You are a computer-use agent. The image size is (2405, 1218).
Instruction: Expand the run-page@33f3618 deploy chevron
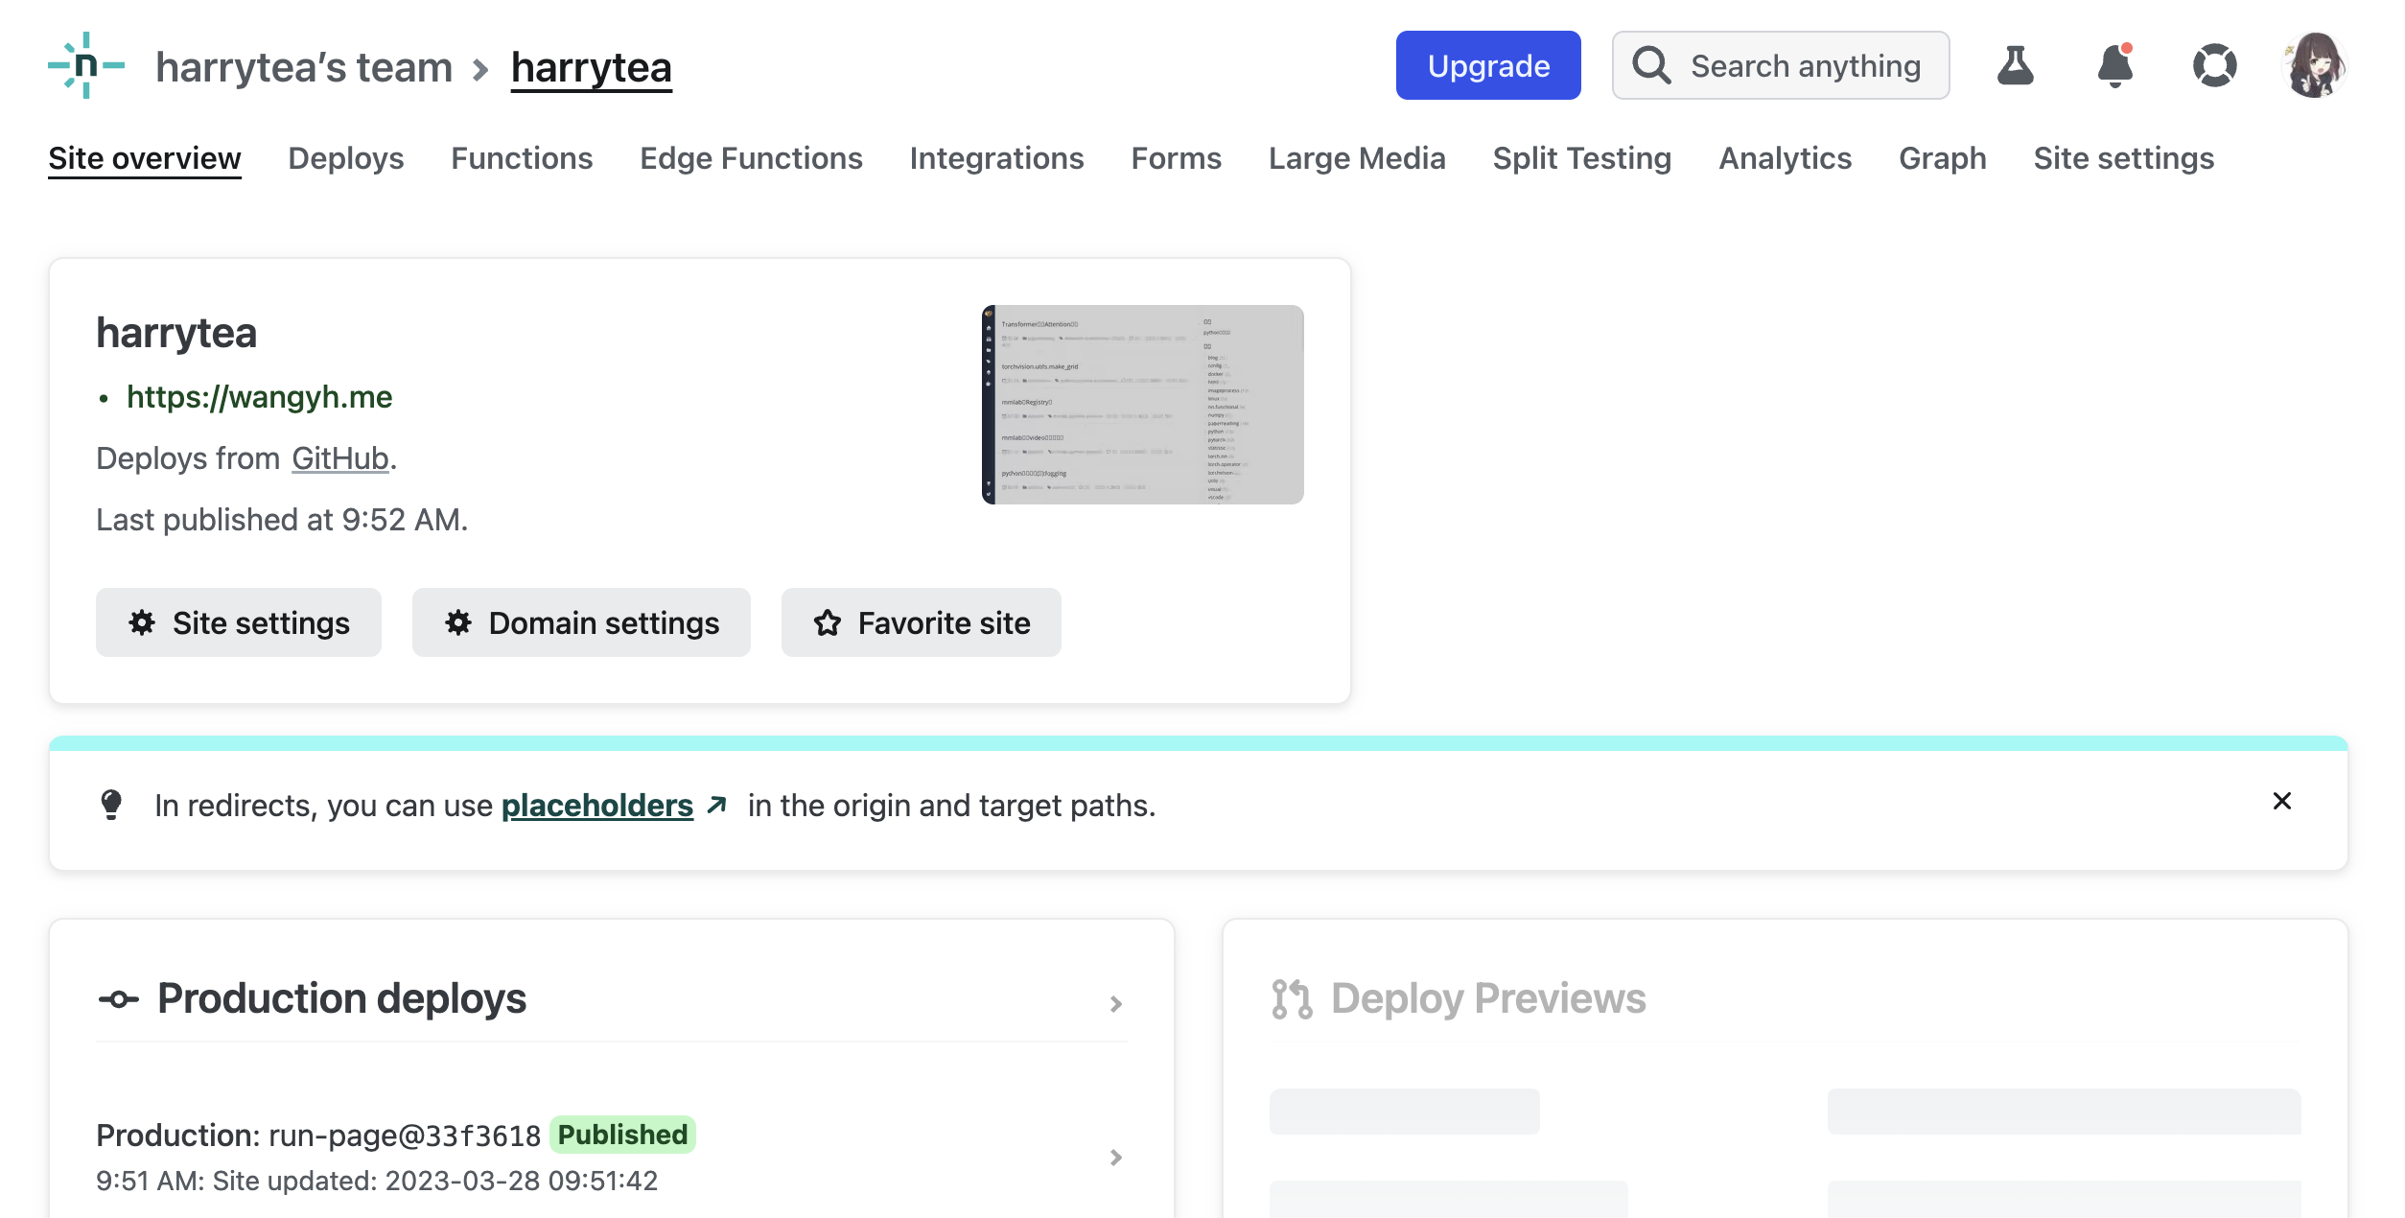tap(1115, 1157)
